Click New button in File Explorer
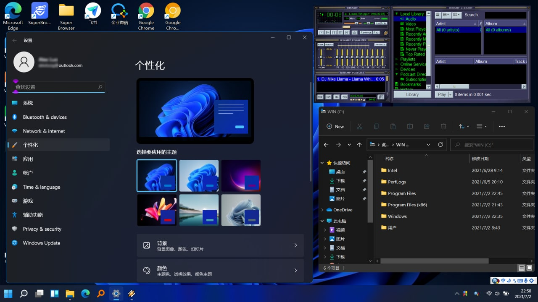The height and width of the screenshot is (302, 538). [335, 126]
